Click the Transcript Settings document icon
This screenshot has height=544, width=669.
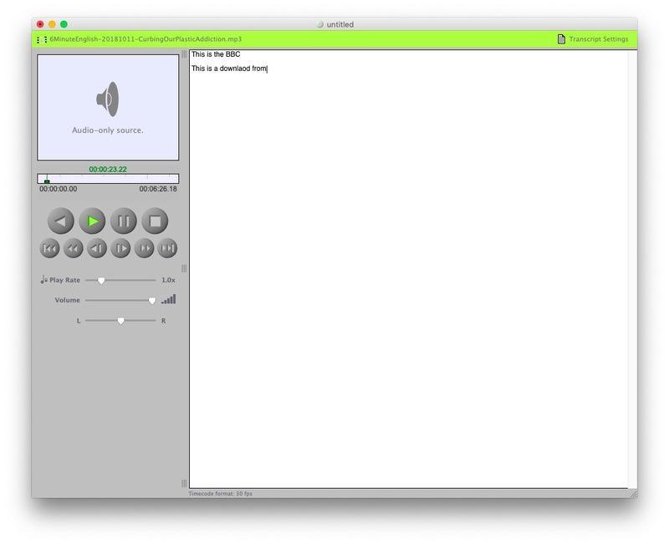point(561,39)
